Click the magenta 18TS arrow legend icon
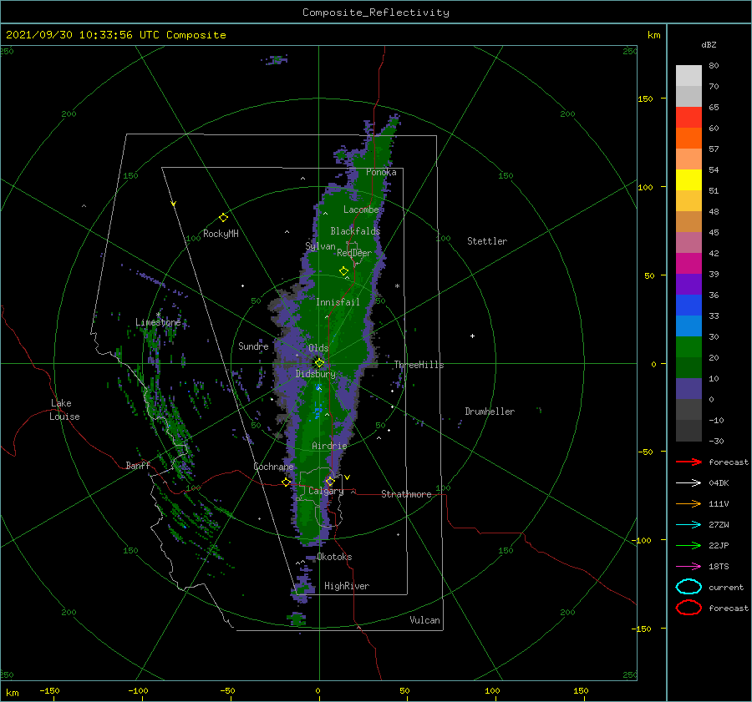752x702 pixels. pyautogui.click(x=688, y=567)
